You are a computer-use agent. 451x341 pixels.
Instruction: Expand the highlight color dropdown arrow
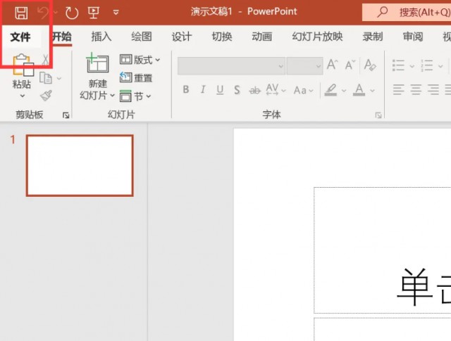[x=344, y=91]
